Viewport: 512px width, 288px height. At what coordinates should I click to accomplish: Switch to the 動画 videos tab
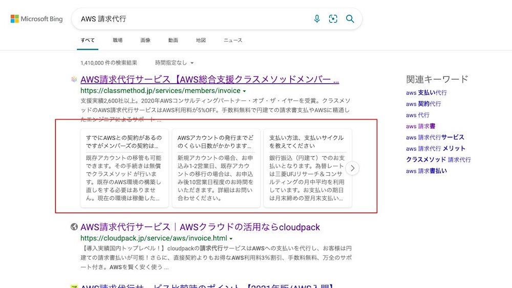point(173,40)
